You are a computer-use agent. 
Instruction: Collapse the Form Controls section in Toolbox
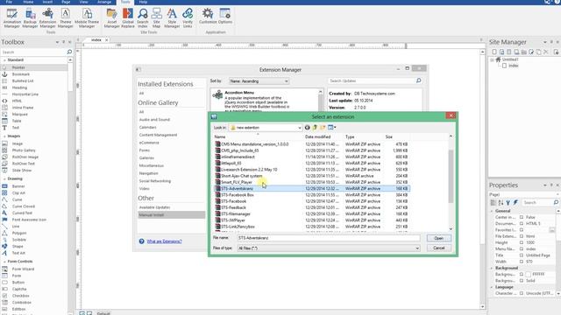4,262
